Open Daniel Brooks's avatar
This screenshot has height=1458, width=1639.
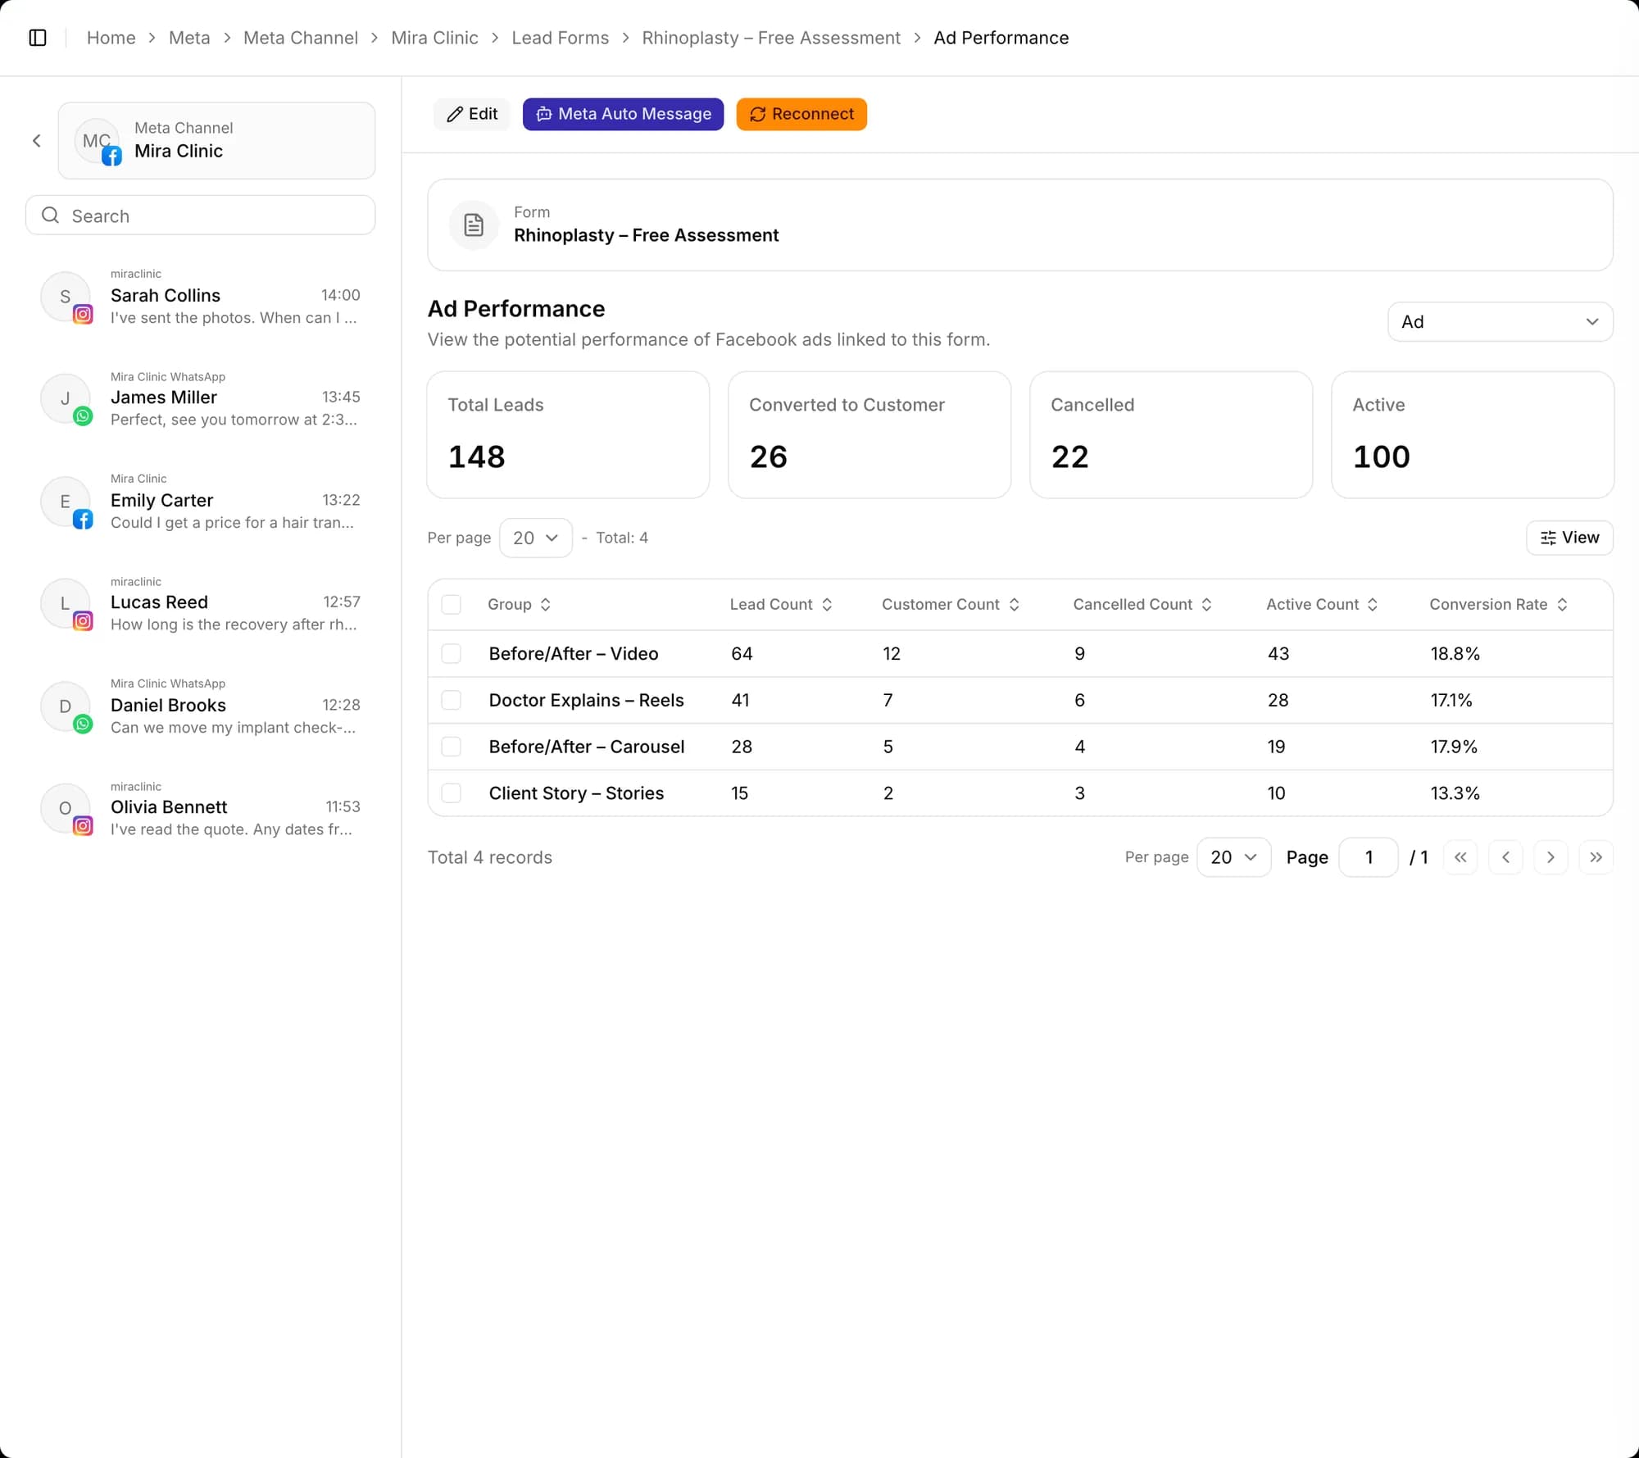pyautogui.click(x=66, y=706)
